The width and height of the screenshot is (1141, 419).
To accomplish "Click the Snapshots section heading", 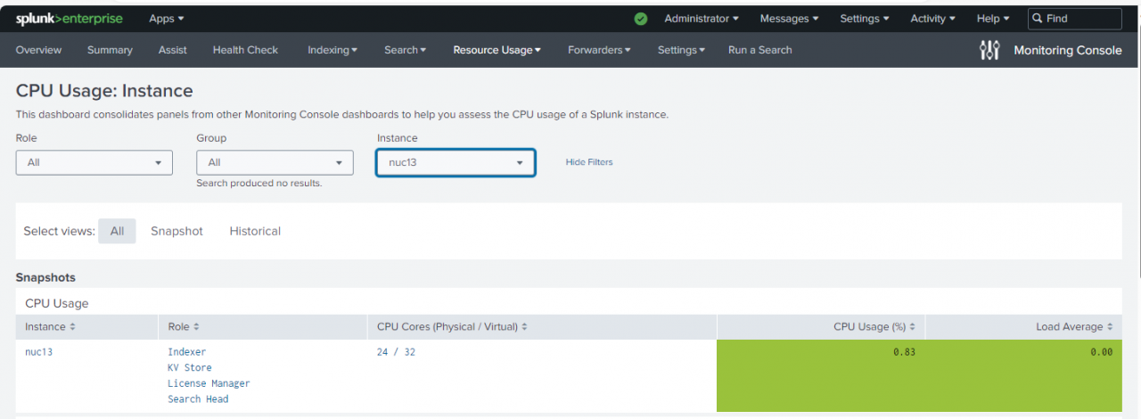I will tap(45, 277).
